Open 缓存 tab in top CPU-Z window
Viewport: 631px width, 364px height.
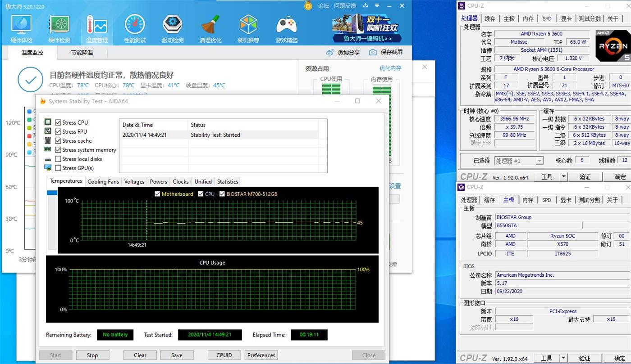[490, 18]
